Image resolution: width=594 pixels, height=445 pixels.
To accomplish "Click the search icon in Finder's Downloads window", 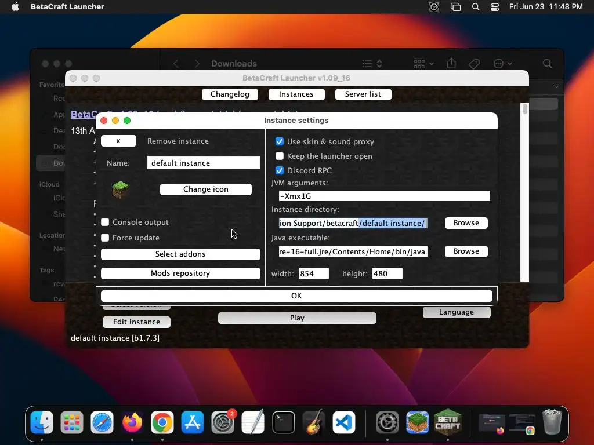I will (548, 64).
